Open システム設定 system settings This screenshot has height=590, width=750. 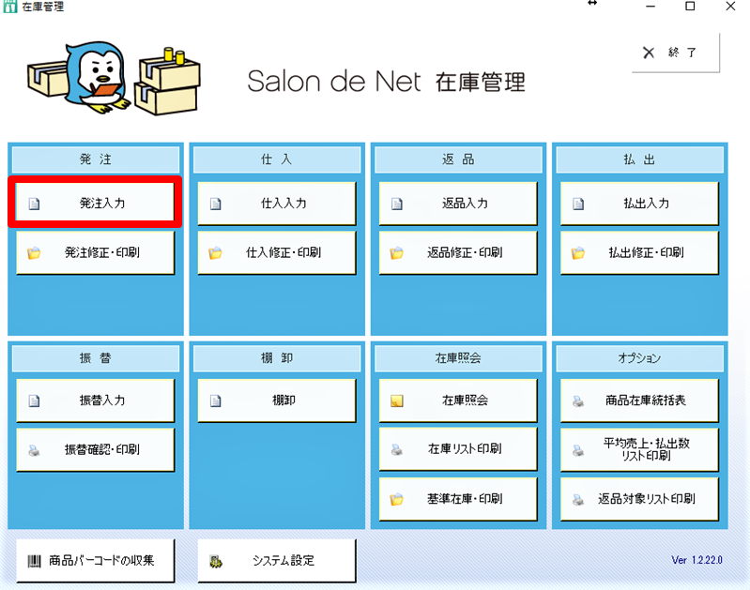277,560
